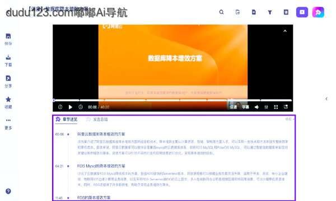Open the help question mark icon at bottom left

tap(8, 191)
